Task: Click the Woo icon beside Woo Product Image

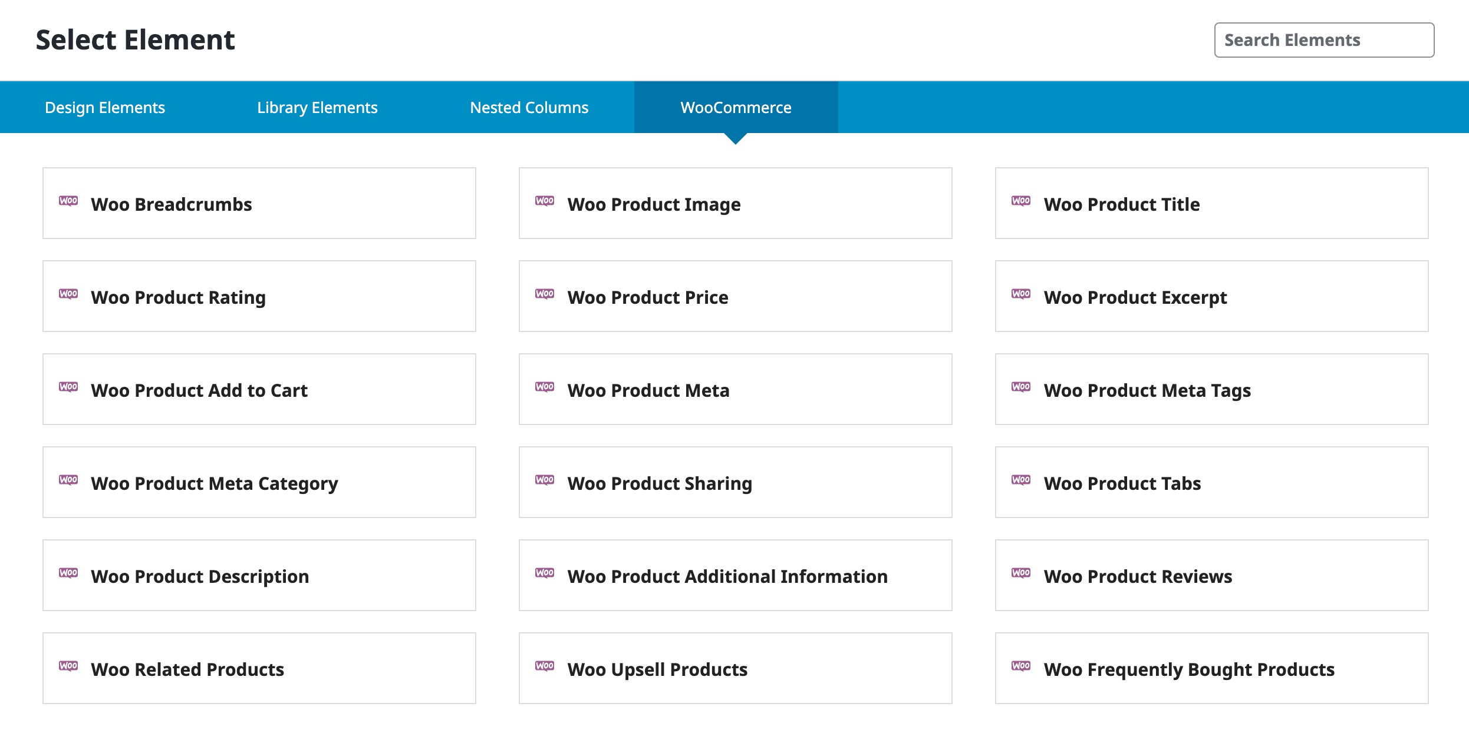Action: click(x=545, y=201)
